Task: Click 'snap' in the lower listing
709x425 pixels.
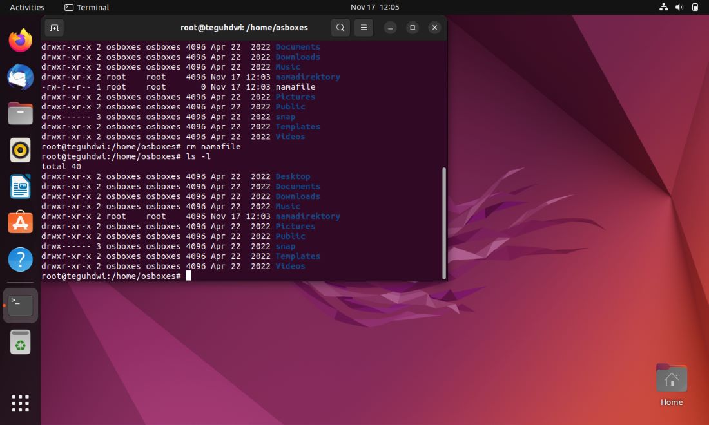Action: click(286, 246)
